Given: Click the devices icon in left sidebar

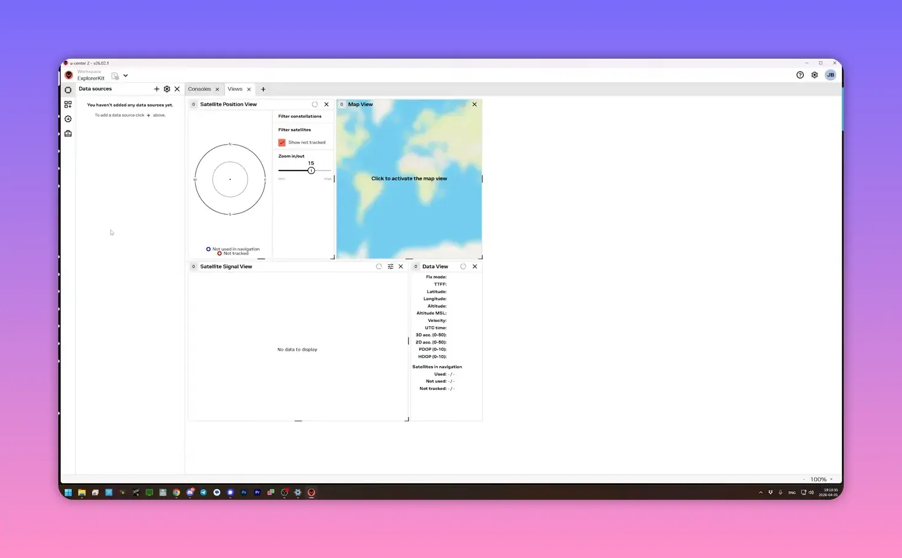Looking at the screenshot, I should pos(68,90).
